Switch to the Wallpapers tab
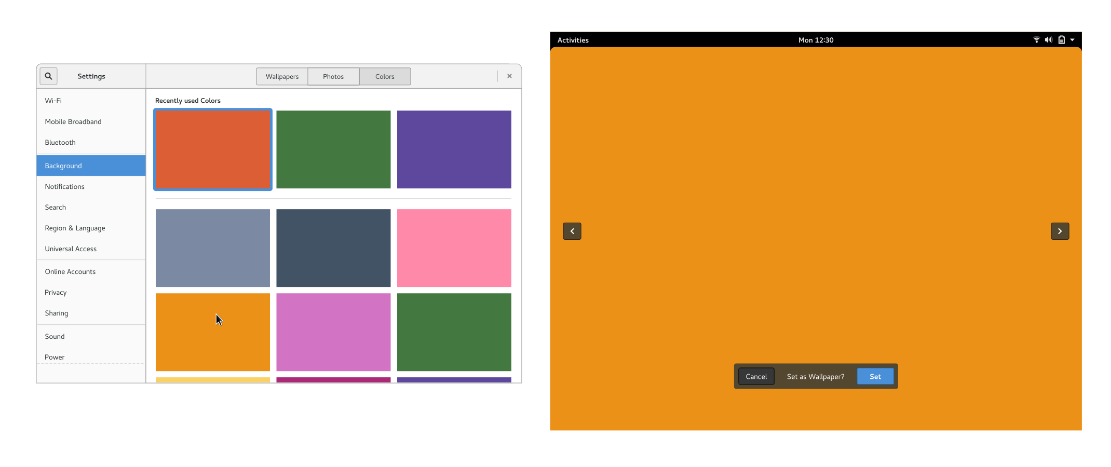The height and width of the screenshot is (467, 1111). [x=282, y=76]
